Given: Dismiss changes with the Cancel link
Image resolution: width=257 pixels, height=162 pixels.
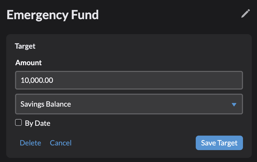Looking at the screenshot, I should pos(60,143).
